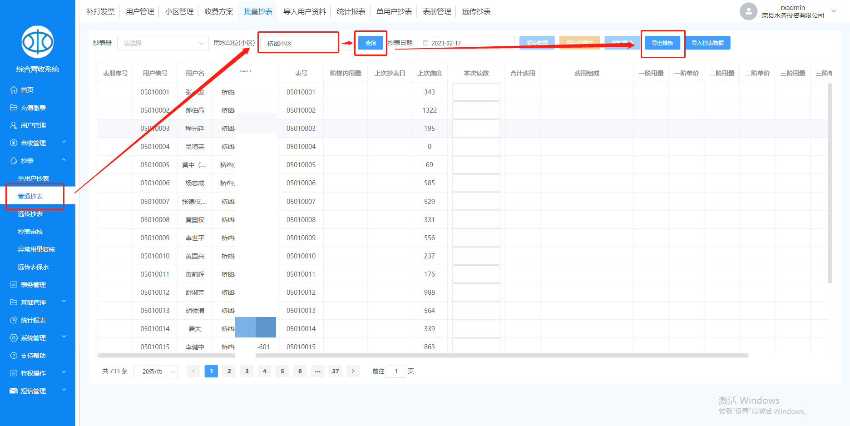
Task: Open 异常用量复核 in the sidebar
Action: click(x=36, y=249)
